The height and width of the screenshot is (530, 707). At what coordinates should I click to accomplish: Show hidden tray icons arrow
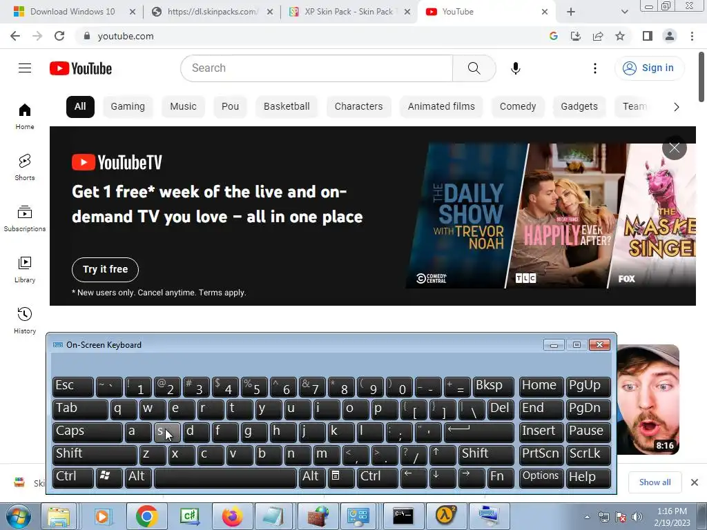click(x=587, y=517)
